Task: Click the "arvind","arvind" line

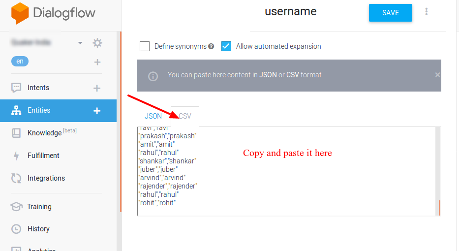Action: click(162, 178)
